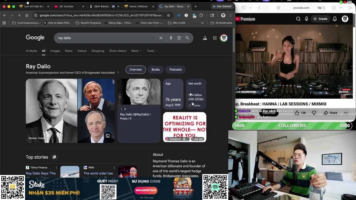Click the Podcasts chip

(175, 69)
